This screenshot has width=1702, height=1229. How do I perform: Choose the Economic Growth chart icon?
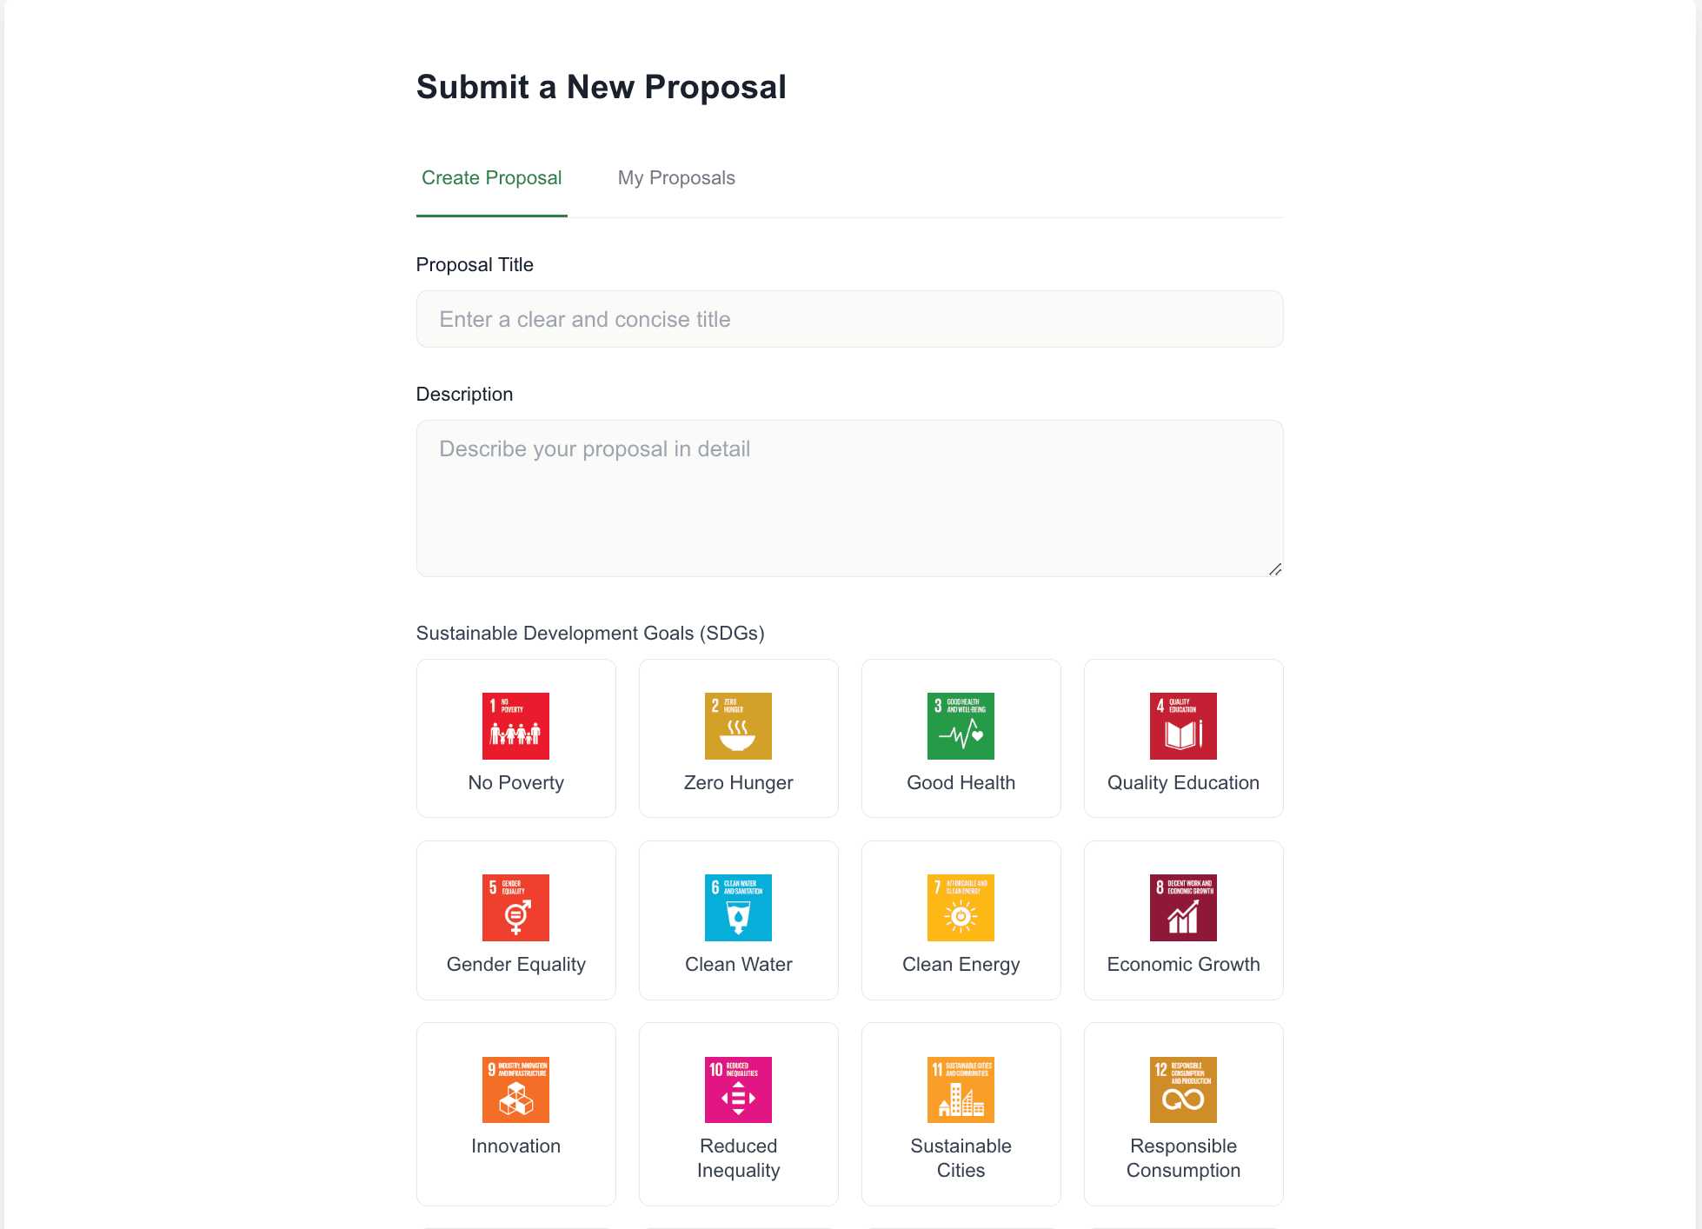(x=1183, y=907)
